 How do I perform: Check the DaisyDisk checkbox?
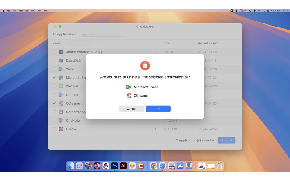[54, 60]
